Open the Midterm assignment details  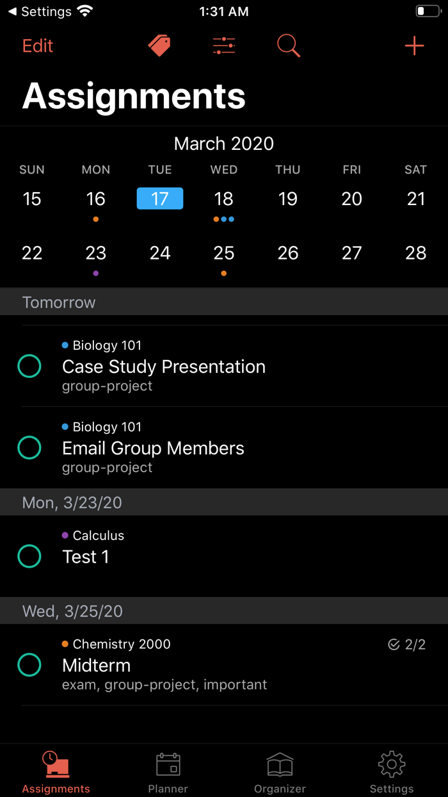pyautogui.click(x=192, y=666)
